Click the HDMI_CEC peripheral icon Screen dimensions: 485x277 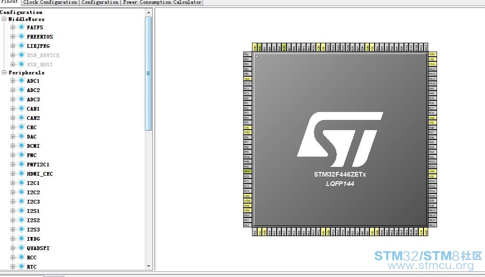[21, 173]
